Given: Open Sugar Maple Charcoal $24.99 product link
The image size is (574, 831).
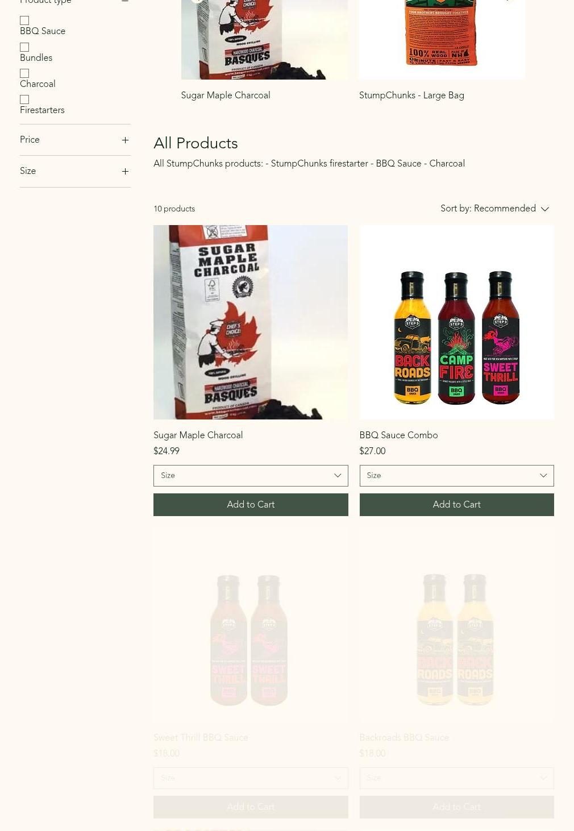Looking at the screenshot, I should 198,435.
